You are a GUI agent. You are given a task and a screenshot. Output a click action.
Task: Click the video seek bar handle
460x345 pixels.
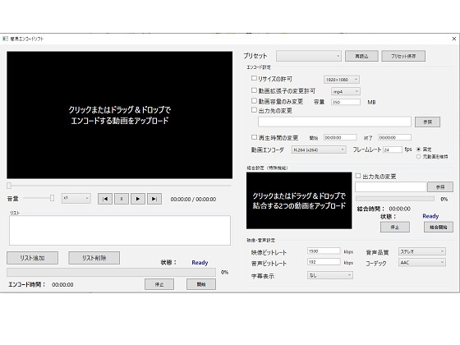[x=9, y=186]
